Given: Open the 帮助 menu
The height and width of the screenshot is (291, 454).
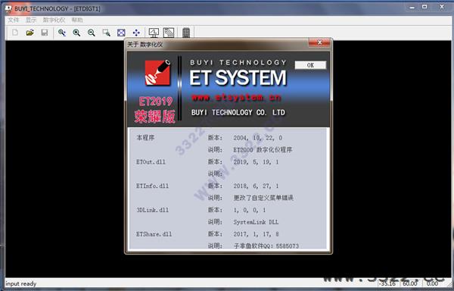Looking at the screenshot, I should coord(77,20).
